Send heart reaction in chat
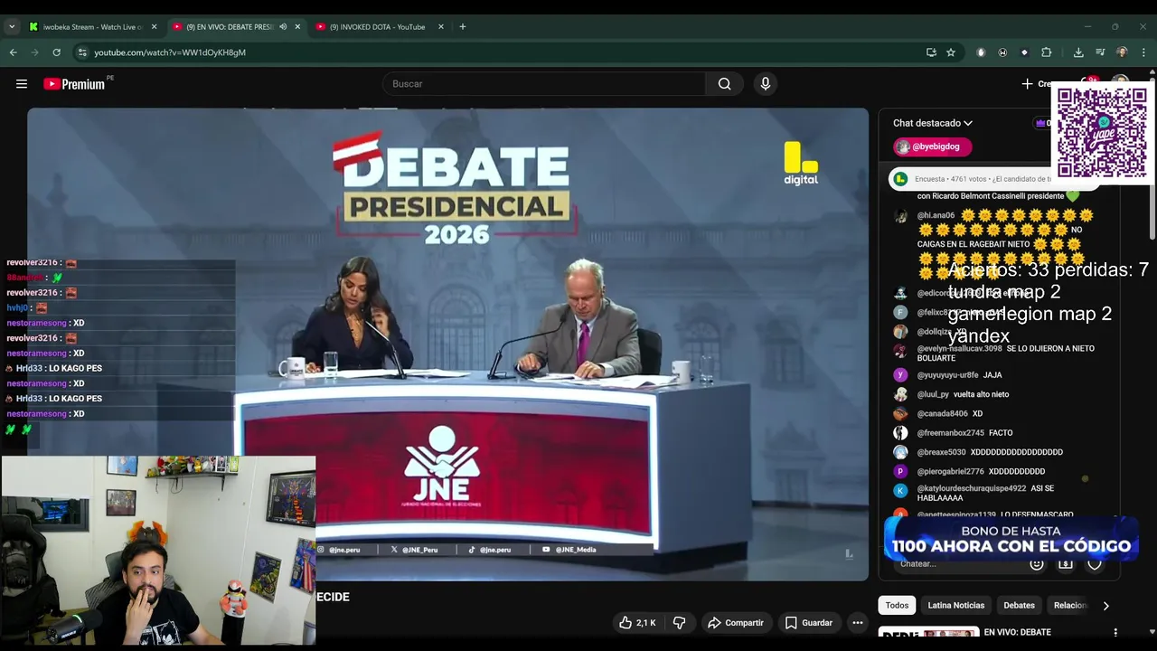Viewport: 1157px width, 651px height. (x=1095, y=563)
